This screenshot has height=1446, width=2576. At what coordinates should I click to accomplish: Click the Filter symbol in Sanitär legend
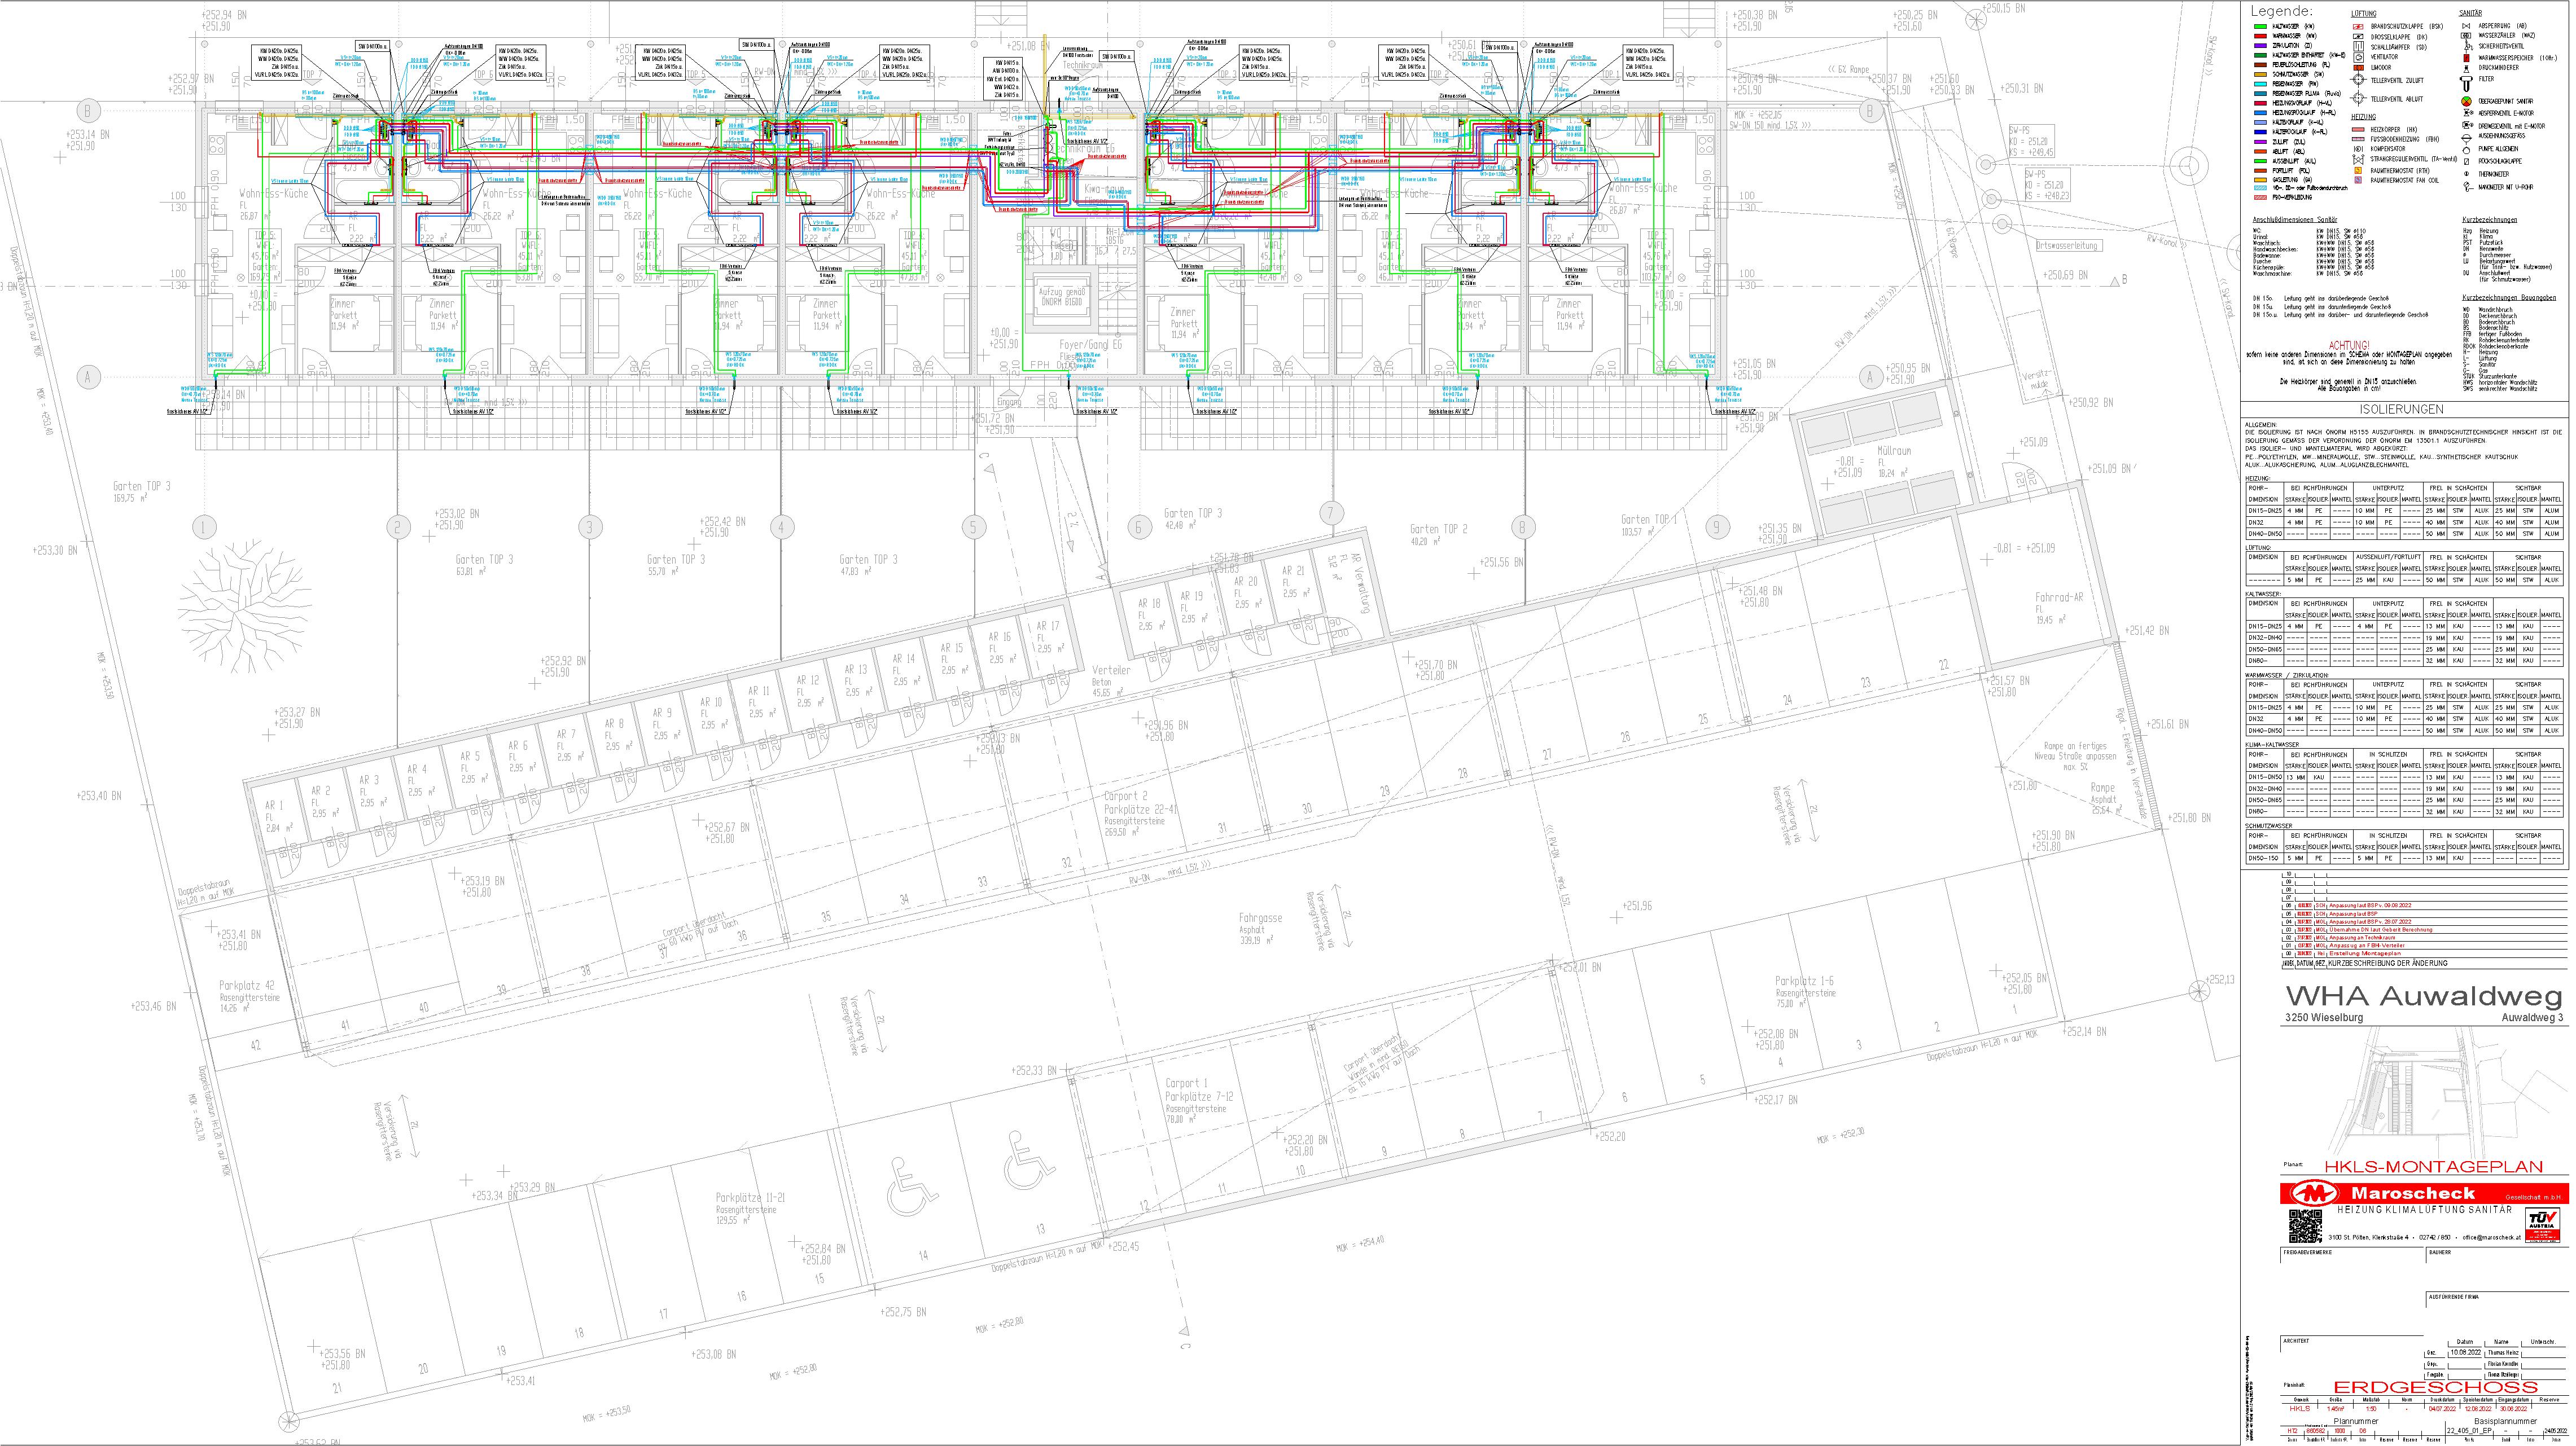(2466, 83)
